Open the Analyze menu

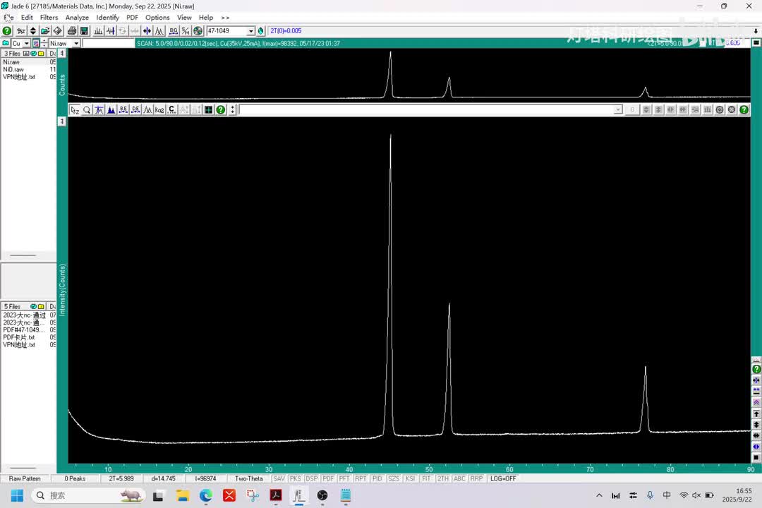coord(78,18)
